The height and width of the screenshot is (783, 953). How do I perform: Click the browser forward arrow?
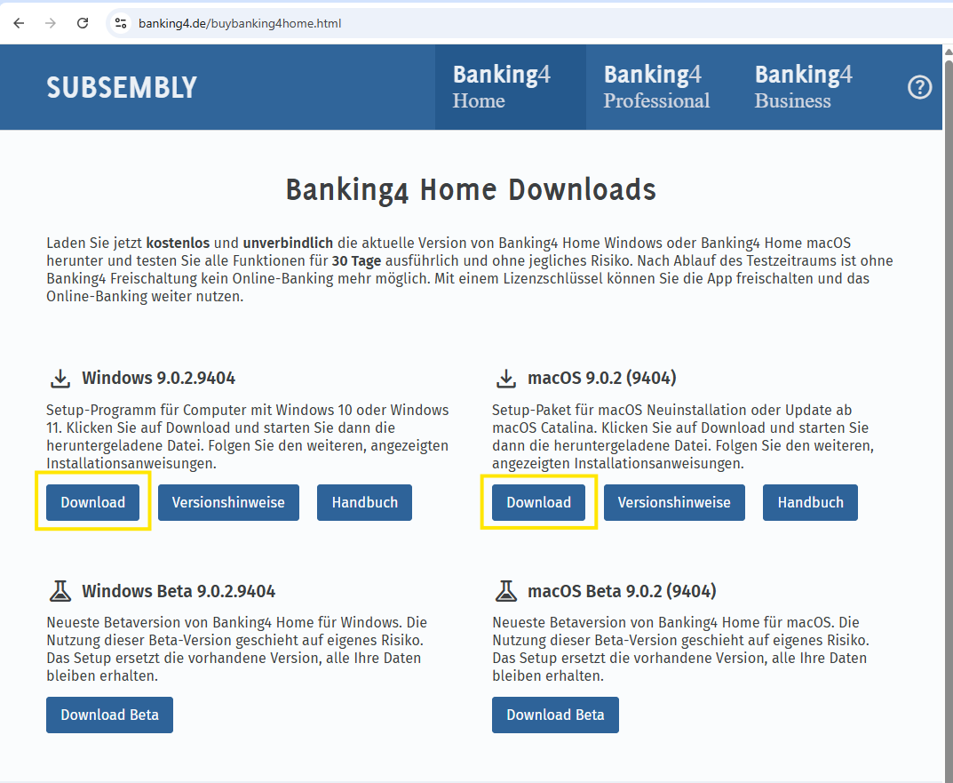(x=51, y=23)
